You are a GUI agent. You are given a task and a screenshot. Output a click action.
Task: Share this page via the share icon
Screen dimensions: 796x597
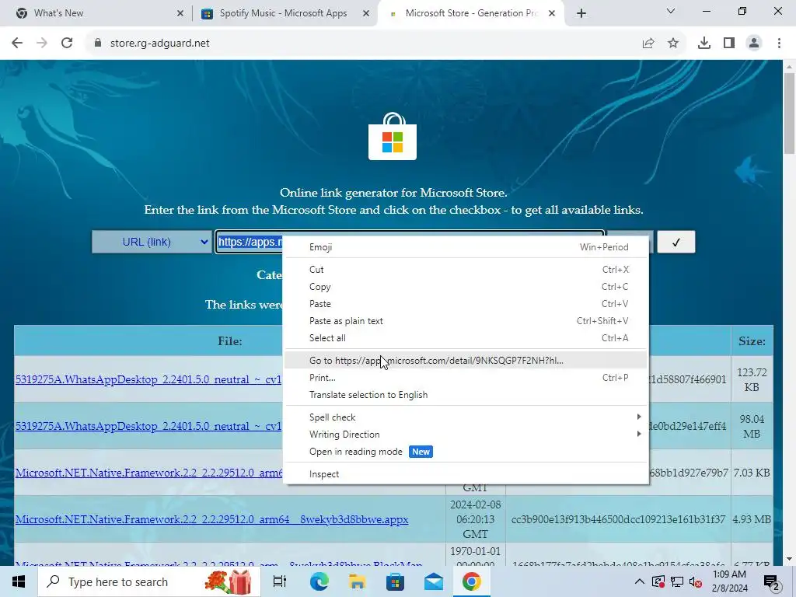(648, 44)
